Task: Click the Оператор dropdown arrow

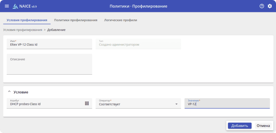Action: 177,104
